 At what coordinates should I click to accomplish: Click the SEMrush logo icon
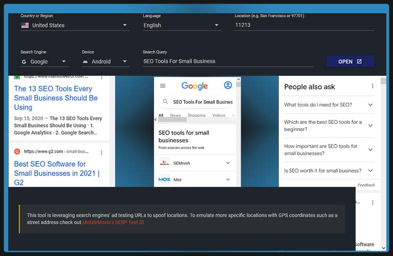pos(164,163)
